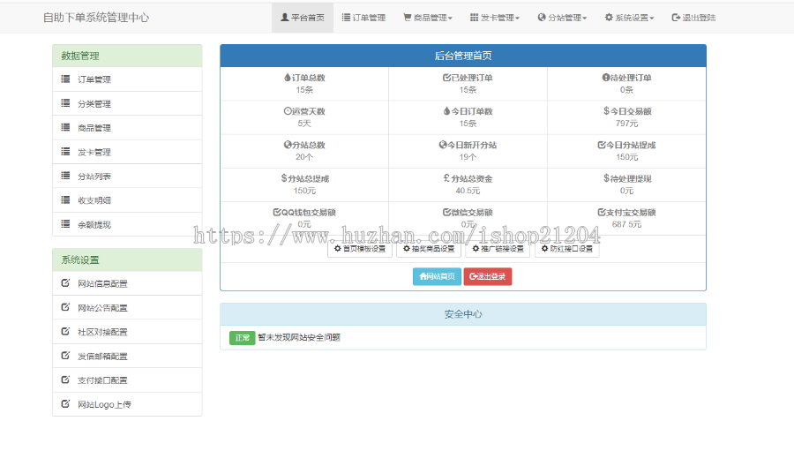794x466 pixels.
Task: Click the droplet icon next to 订单总数
Action: pos(288,78)
